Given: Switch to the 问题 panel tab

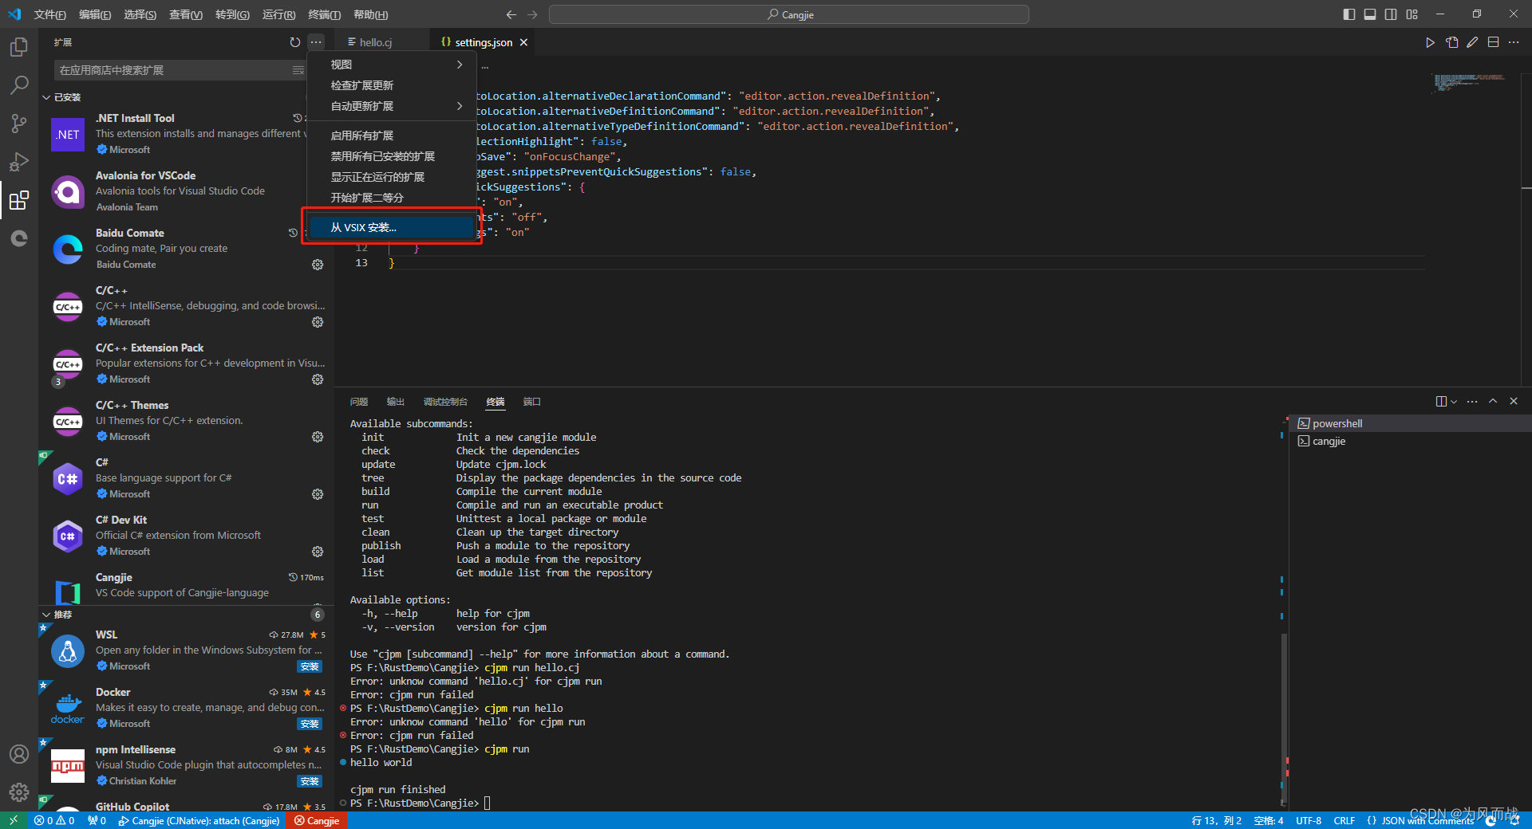Looking at the screenshot, I should point(359,402).
